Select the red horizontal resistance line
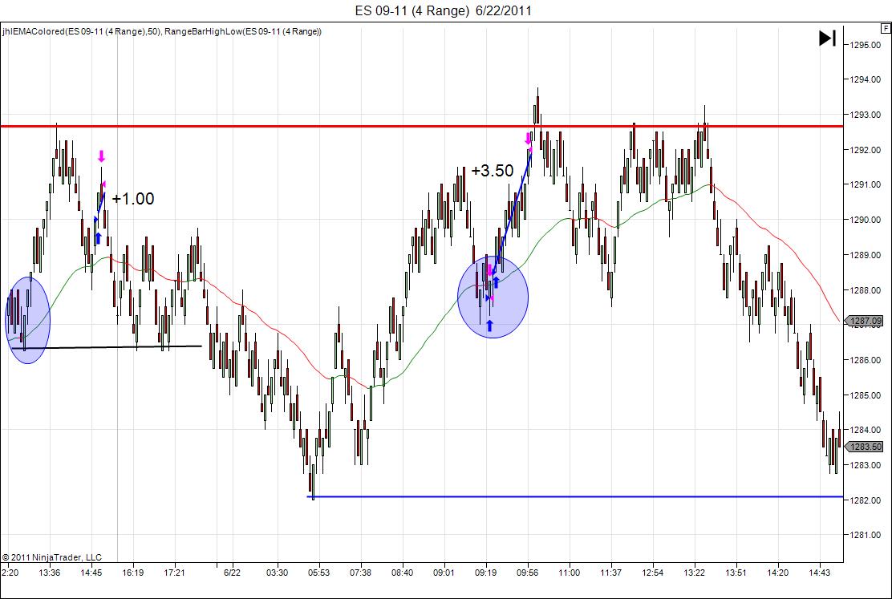 [422, 126]
